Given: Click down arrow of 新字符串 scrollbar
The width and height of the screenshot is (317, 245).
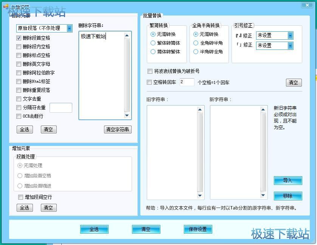Looking at the screenshot, I should (263, 195).
